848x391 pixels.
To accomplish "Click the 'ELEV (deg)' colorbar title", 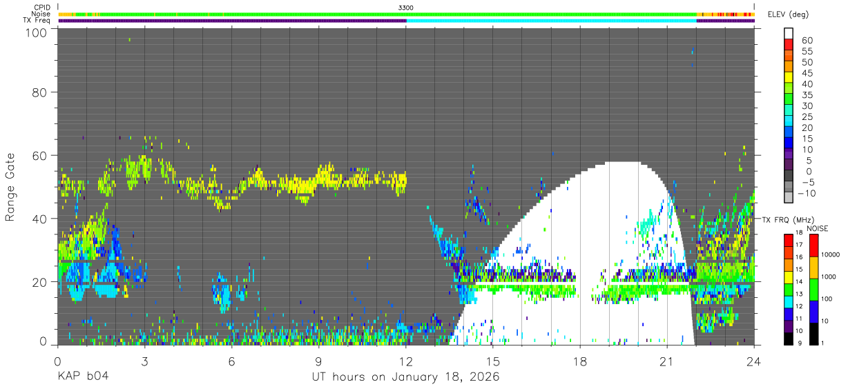I will tap(787, 14).
